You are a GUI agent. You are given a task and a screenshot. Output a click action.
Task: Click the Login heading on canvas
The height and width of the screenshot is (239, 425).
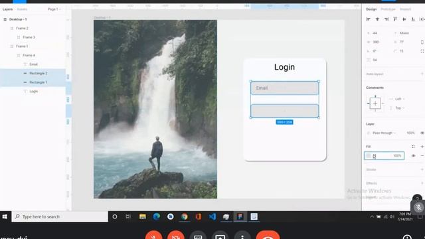(284, 67)
